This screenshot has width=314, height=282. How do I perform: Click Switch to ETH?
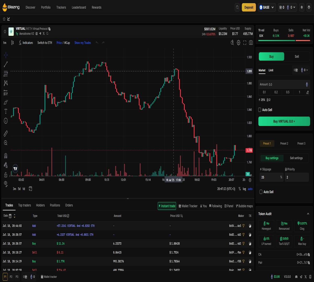pos(45,43)
